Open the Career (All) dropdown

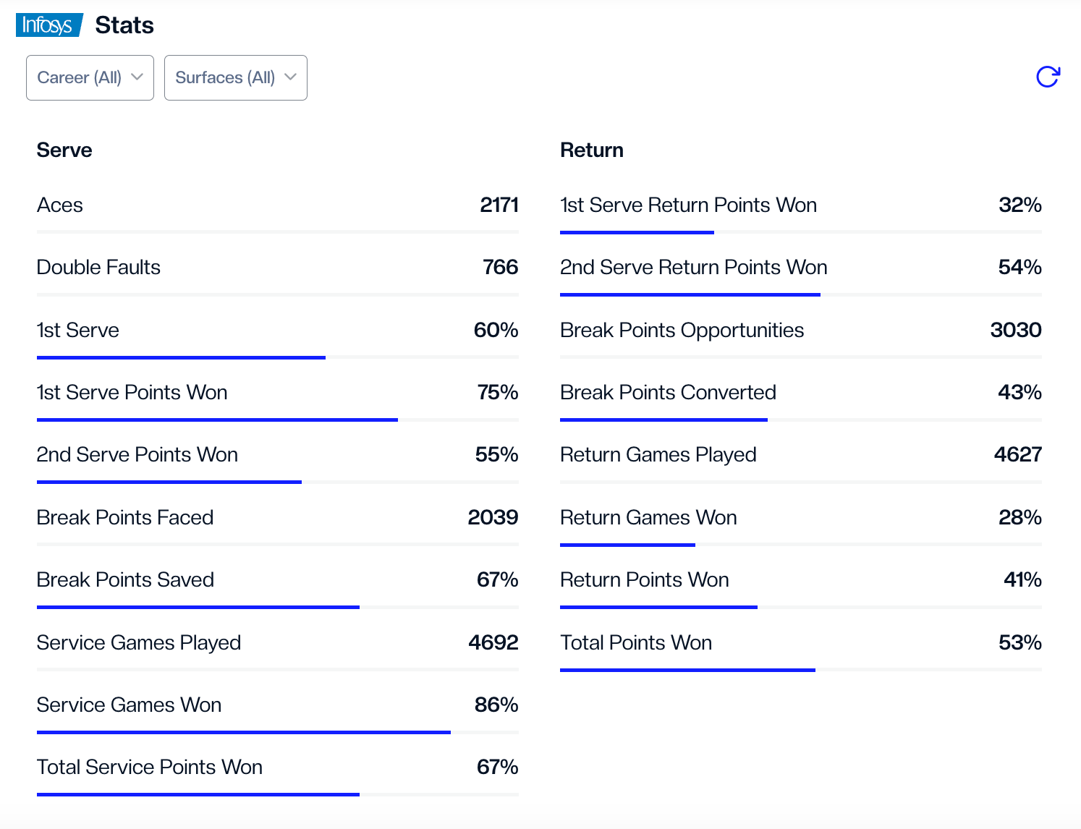[x=90, y=77]
